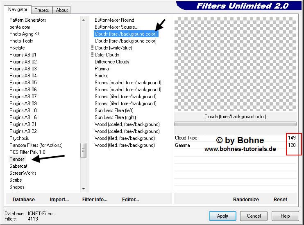
Task: Click Import... to add filters
Action: point(59,200)
